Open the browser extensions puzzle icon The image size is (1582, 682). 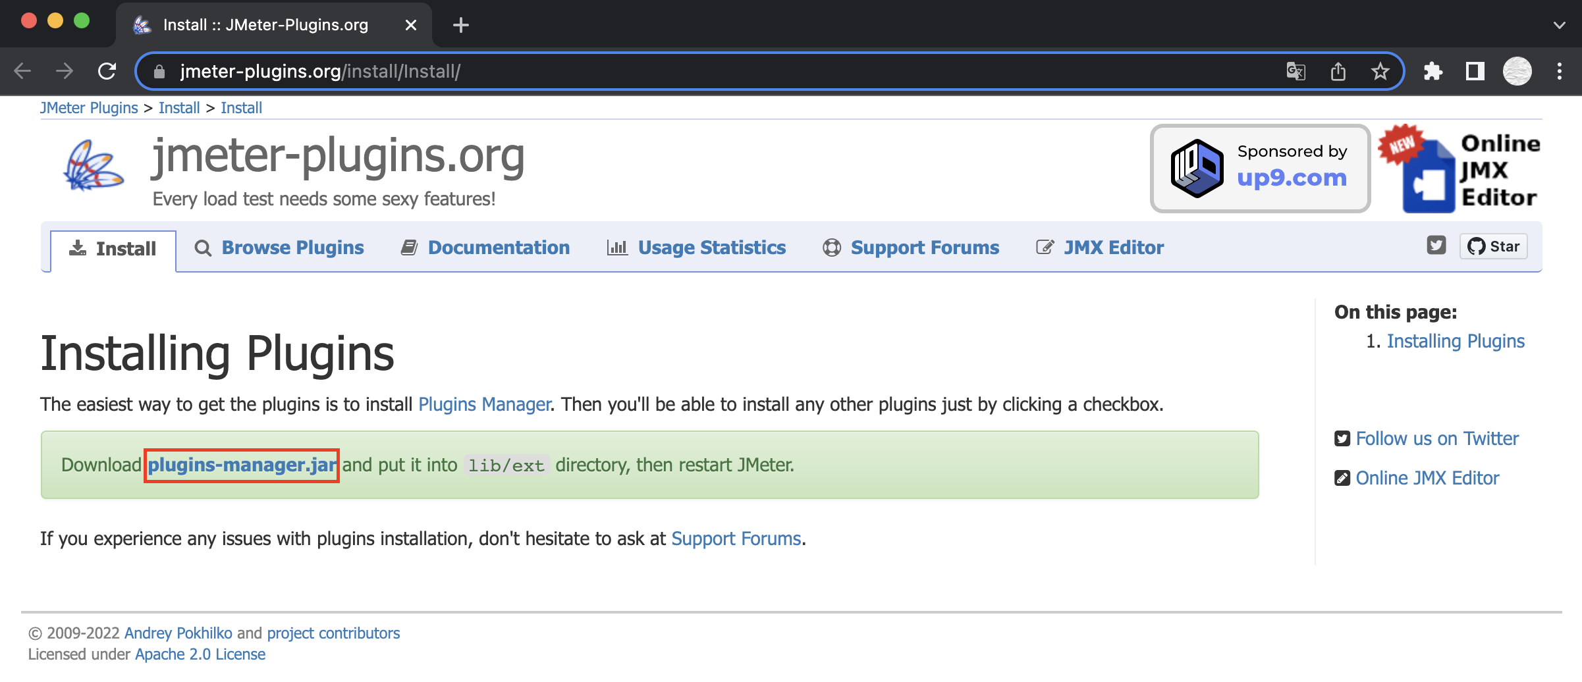(1432, 71)
